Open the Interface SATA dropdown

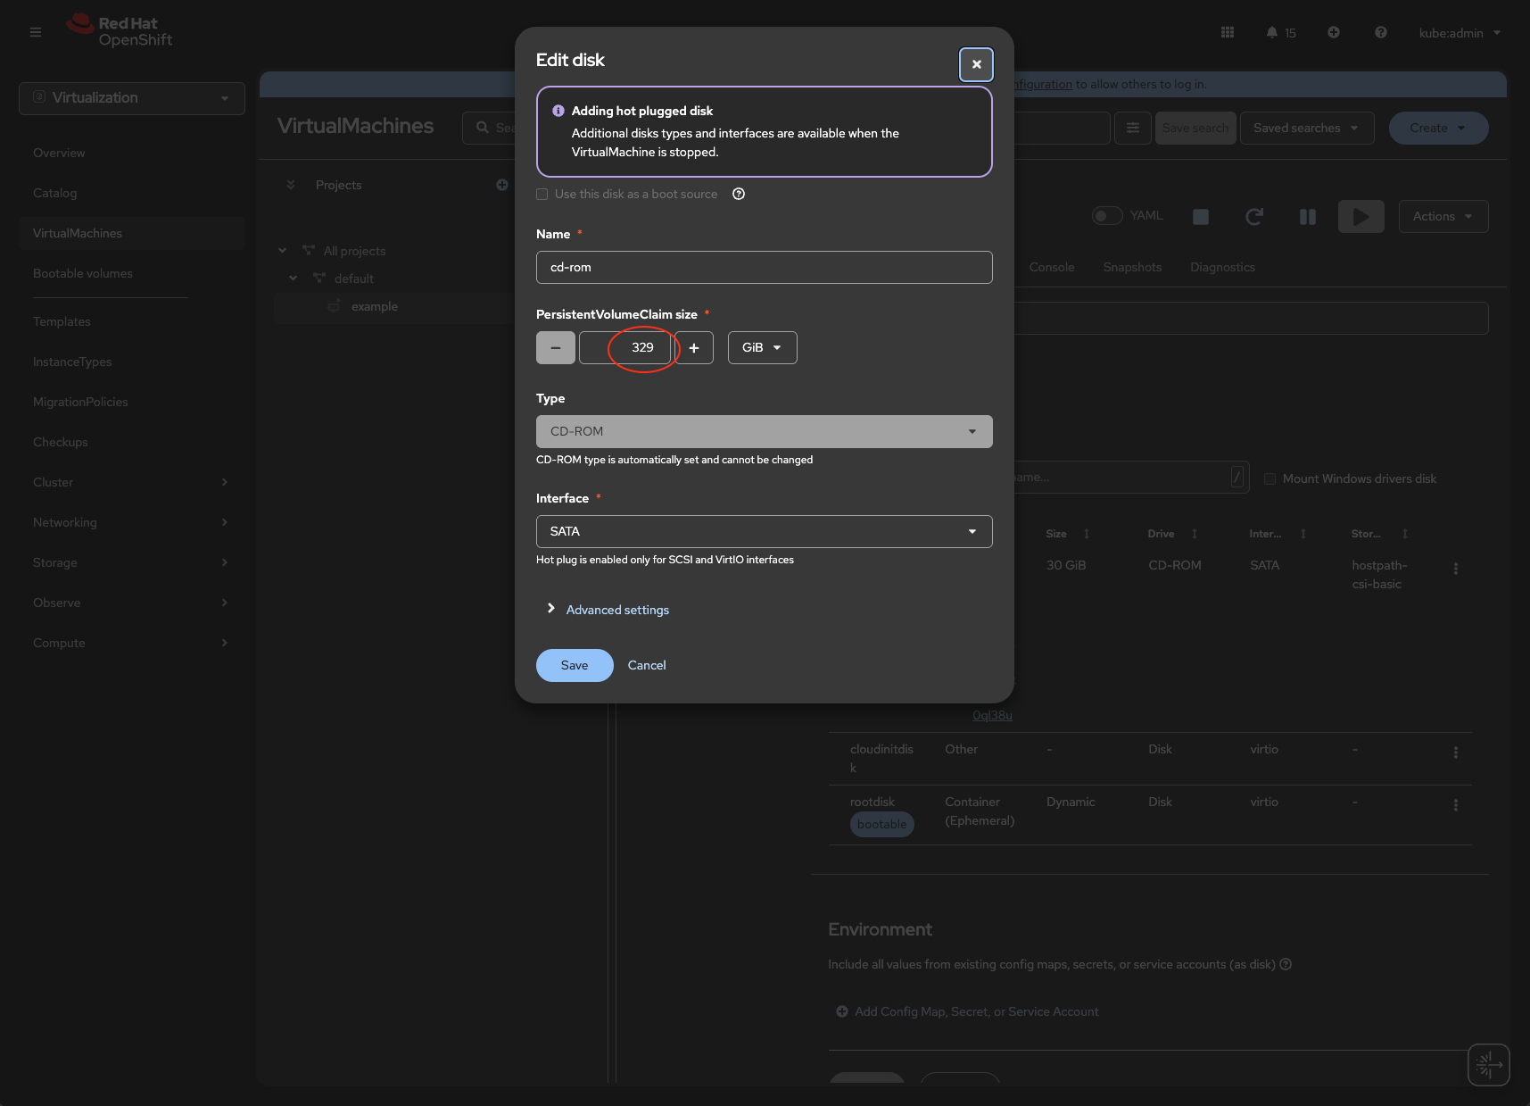pyautogui.click(x=764, y=532)
